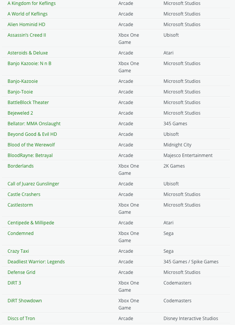Open the Bejeweled 2 link

coord(20,113)
